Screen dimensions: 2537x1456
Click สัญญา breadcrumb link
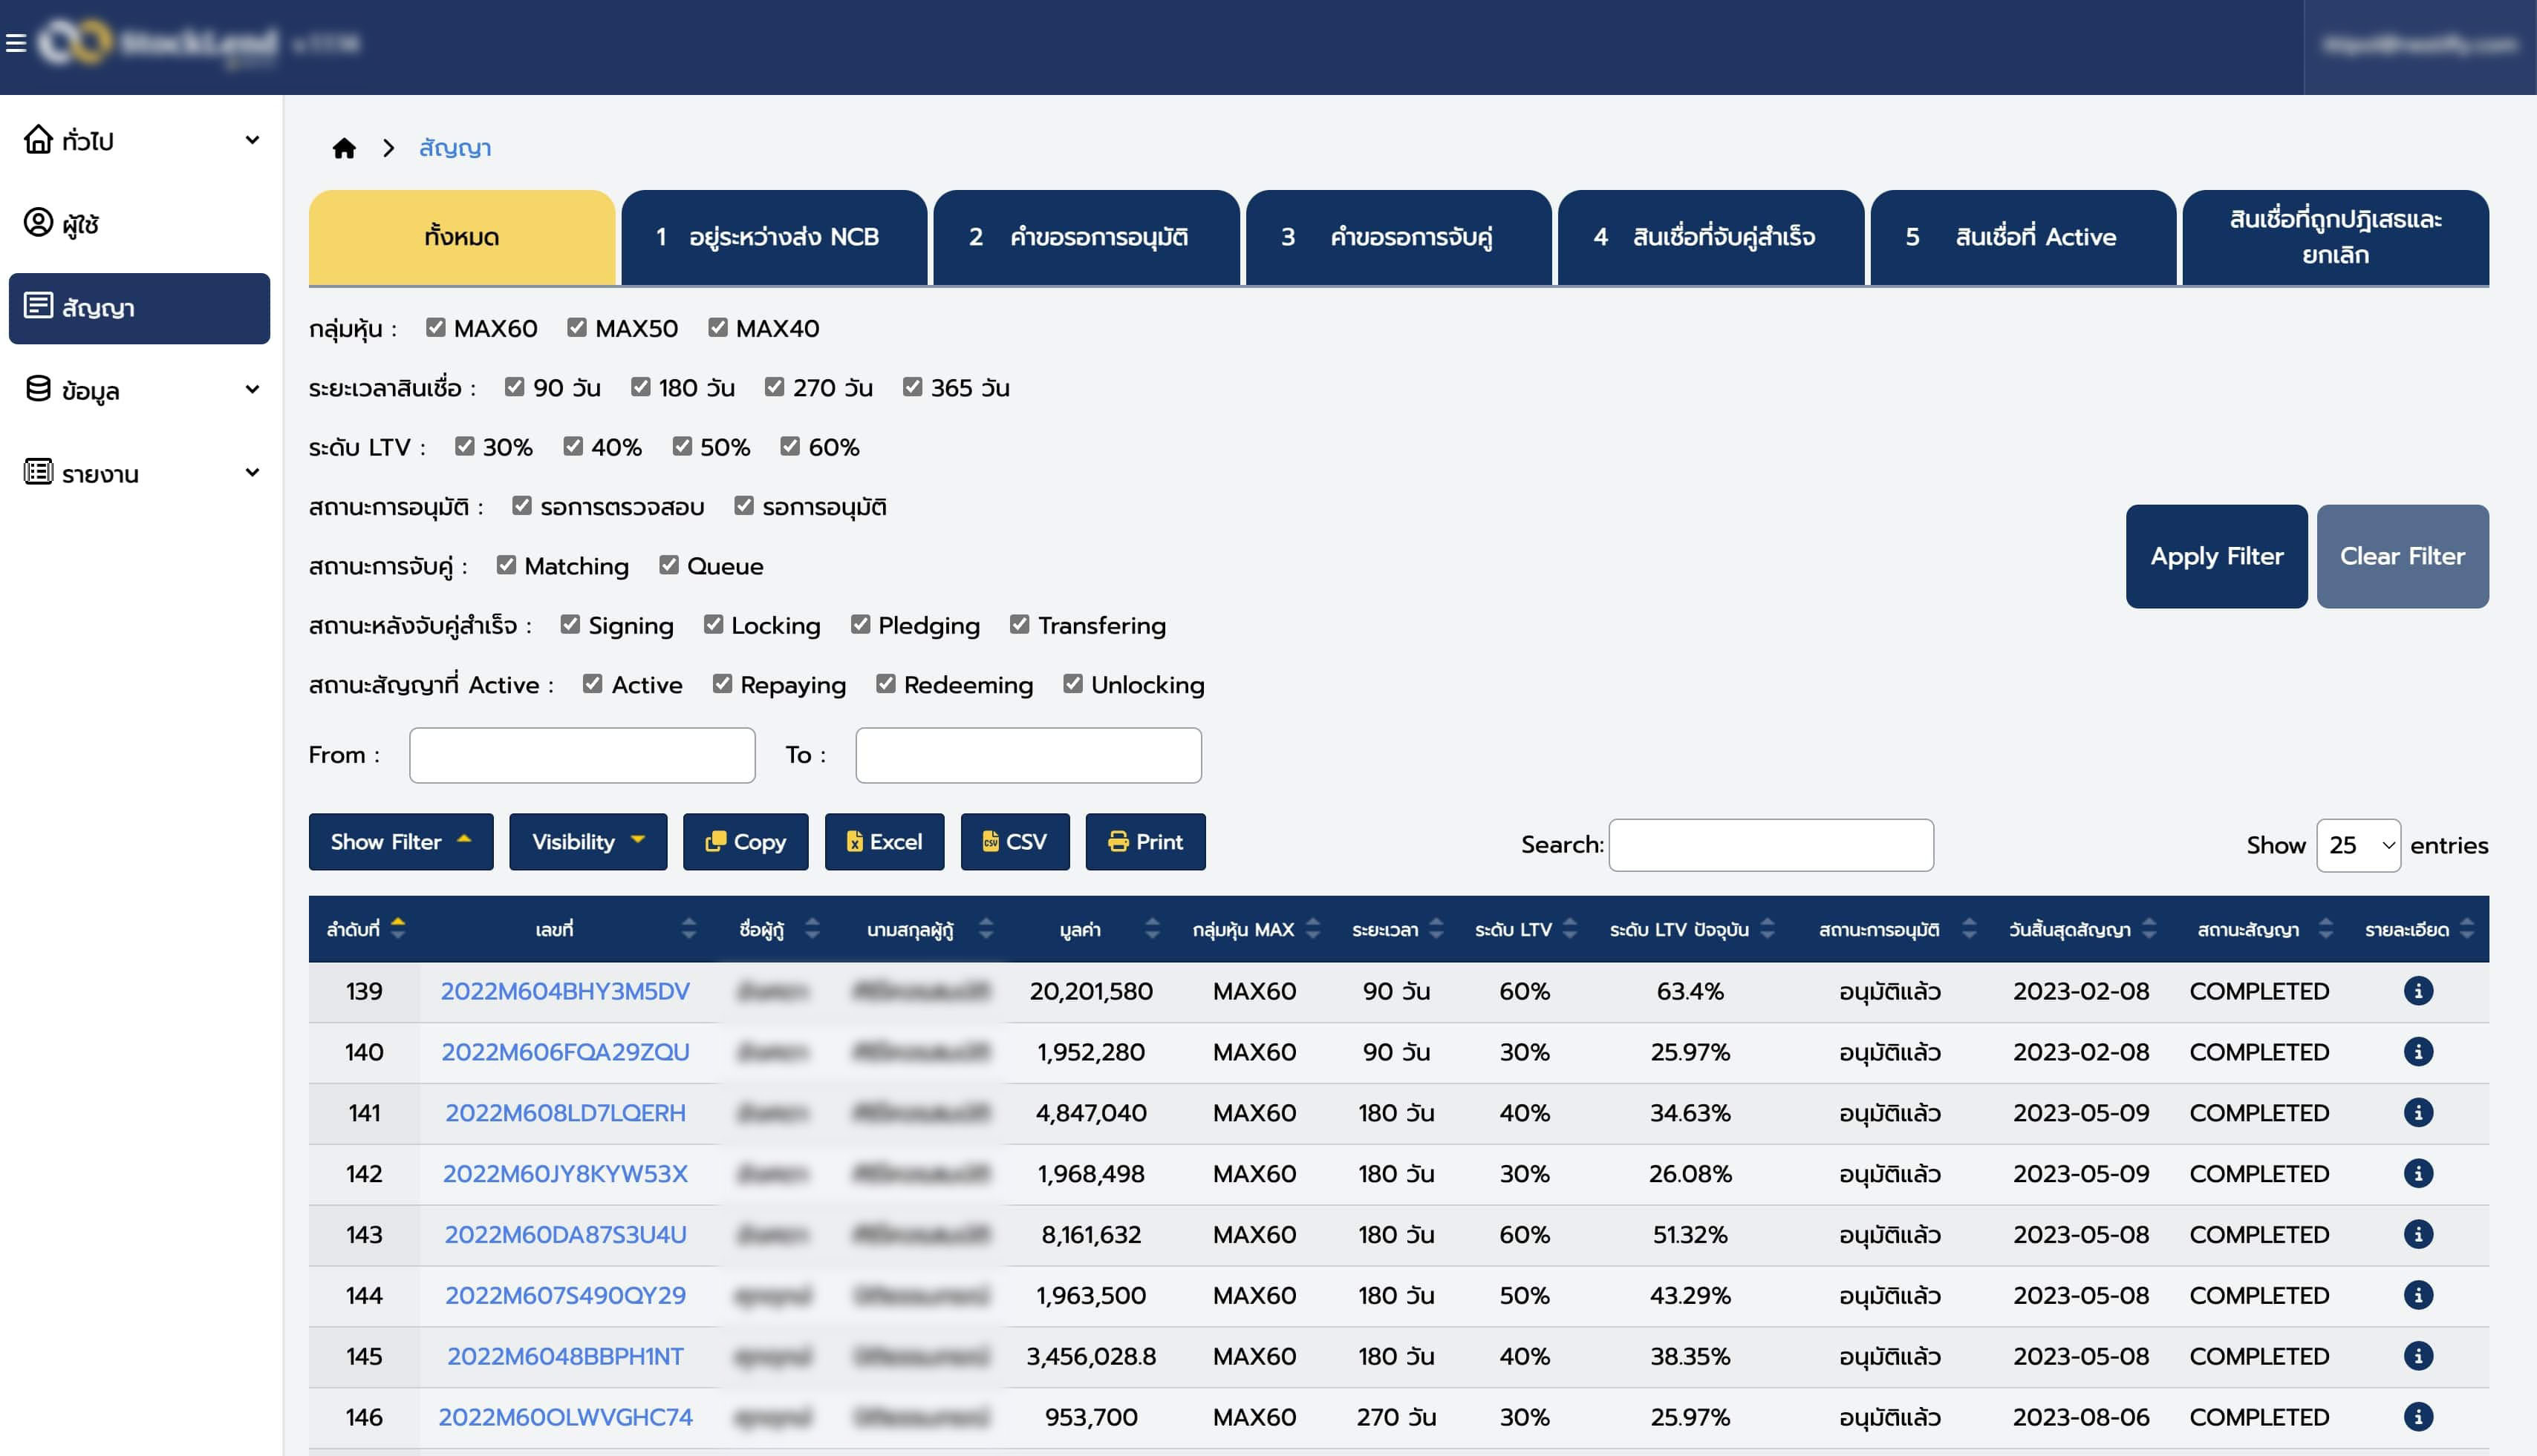point(455,148)
